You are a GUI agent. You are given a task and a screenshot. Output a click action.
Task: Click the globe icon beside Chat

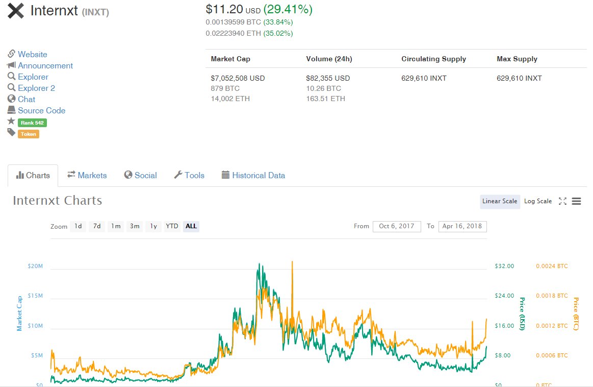(x=12, y=99)
